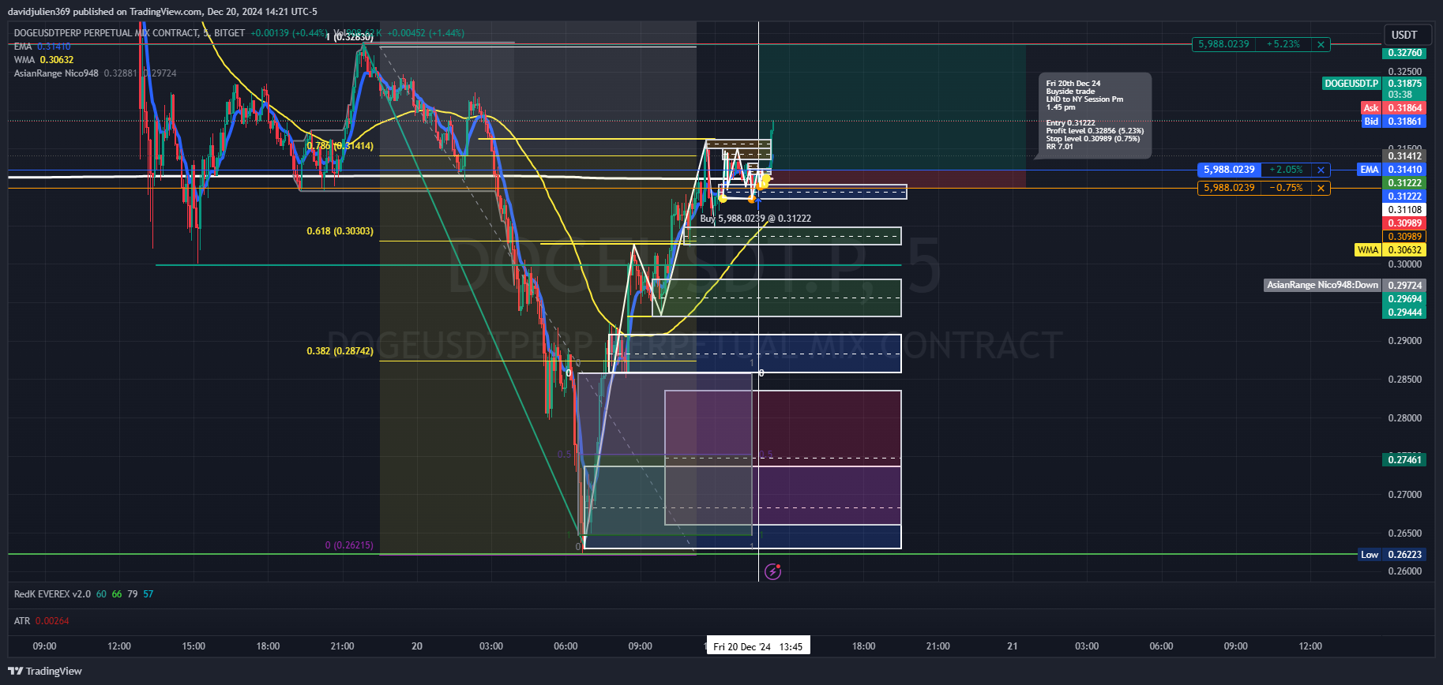Click the 0.29694 price label

pyautogui.click(x=1405, y=299)
